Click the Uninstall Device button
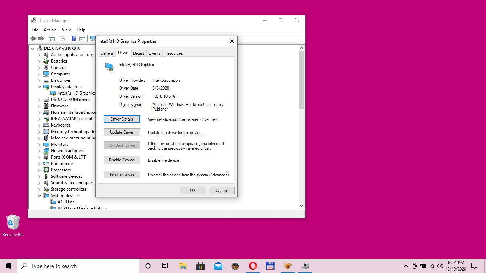Viewport: 486px width, 273px height. (x=122, y=175)
